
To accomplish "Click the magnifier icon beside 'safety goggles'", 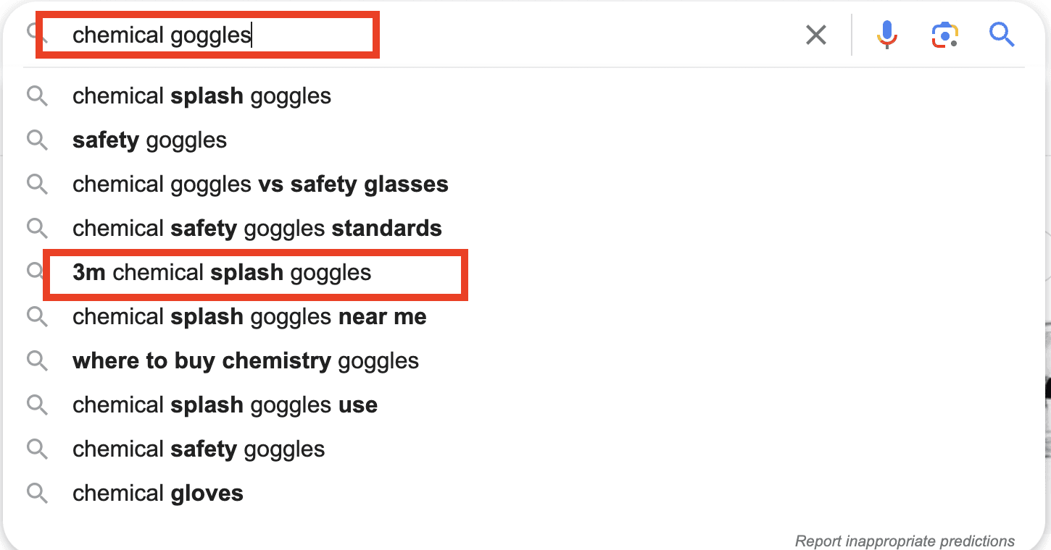I will 37,140.
